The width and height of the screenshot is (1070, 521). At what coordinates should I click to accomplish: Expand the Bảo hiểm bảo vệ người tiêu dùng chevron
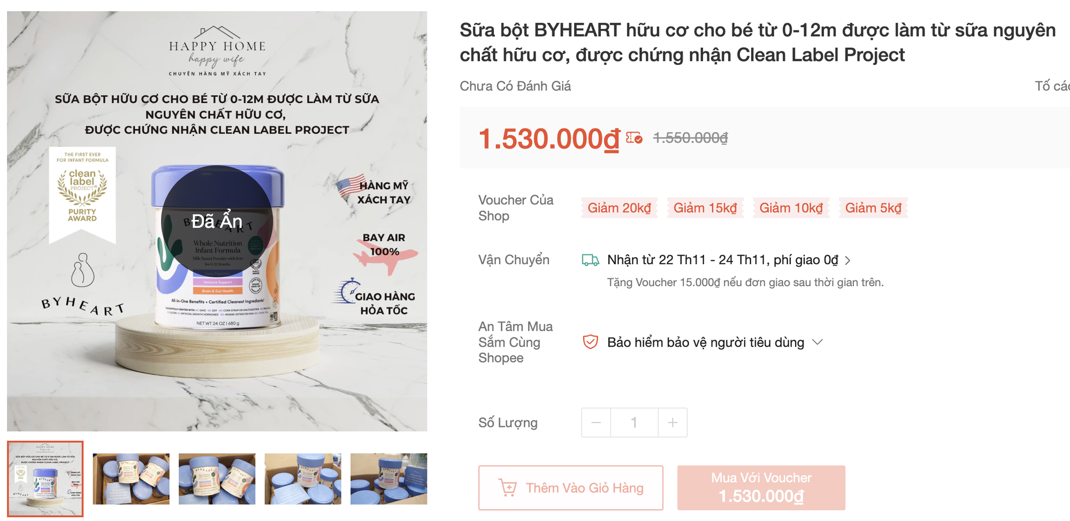pos(817,342)
